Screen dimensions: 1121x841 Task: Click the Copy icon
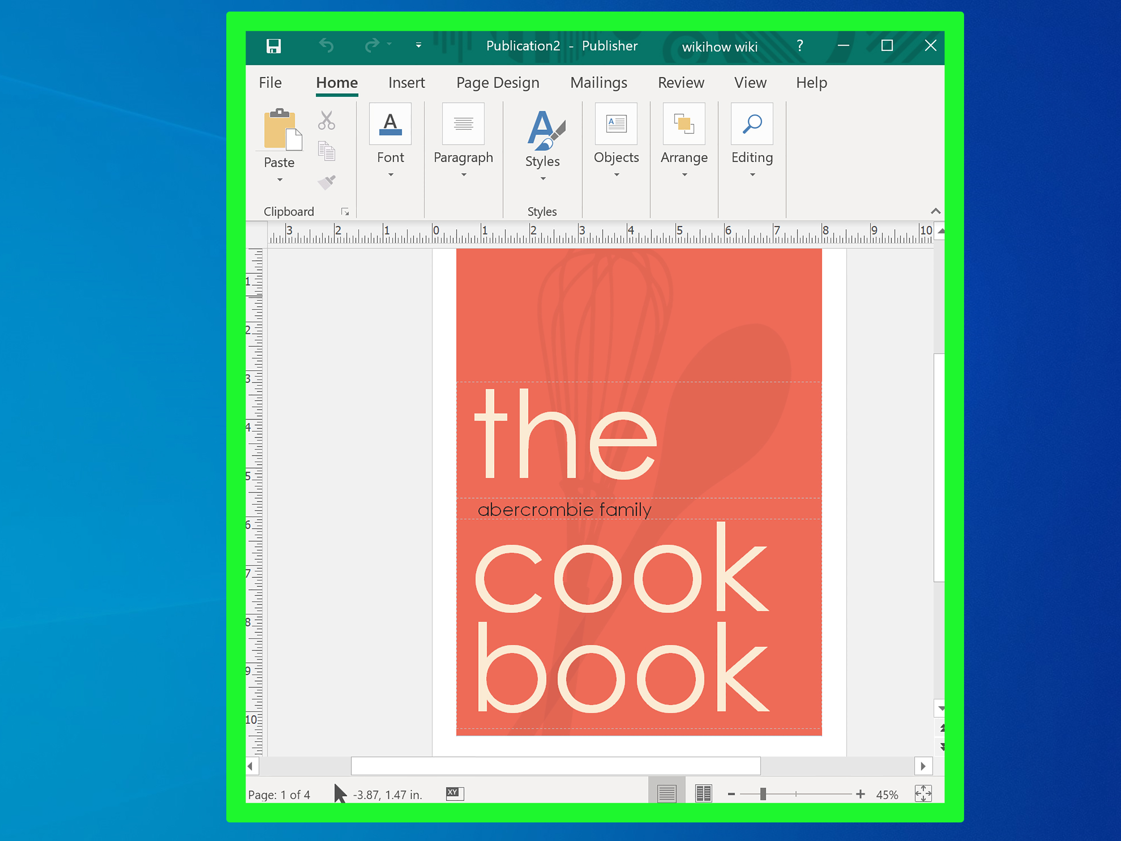pos(327,151)
